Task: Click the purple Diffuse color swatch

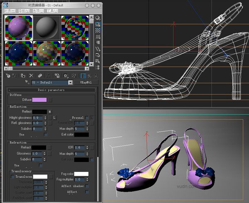Action: point(39,100)
